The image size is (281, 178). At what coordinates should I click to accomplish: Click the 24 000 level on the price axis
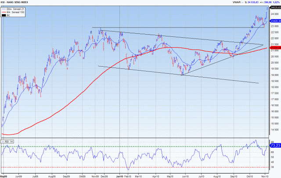(x=274, y=14)
